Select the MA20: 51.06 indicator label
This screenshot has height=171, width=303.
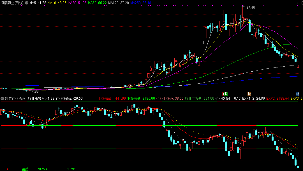(x=77, y=3)
